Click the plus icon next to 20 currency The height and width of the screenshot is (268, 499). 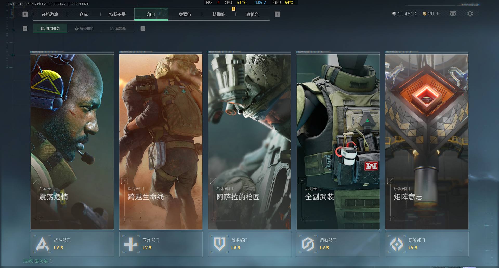(437, 14)
